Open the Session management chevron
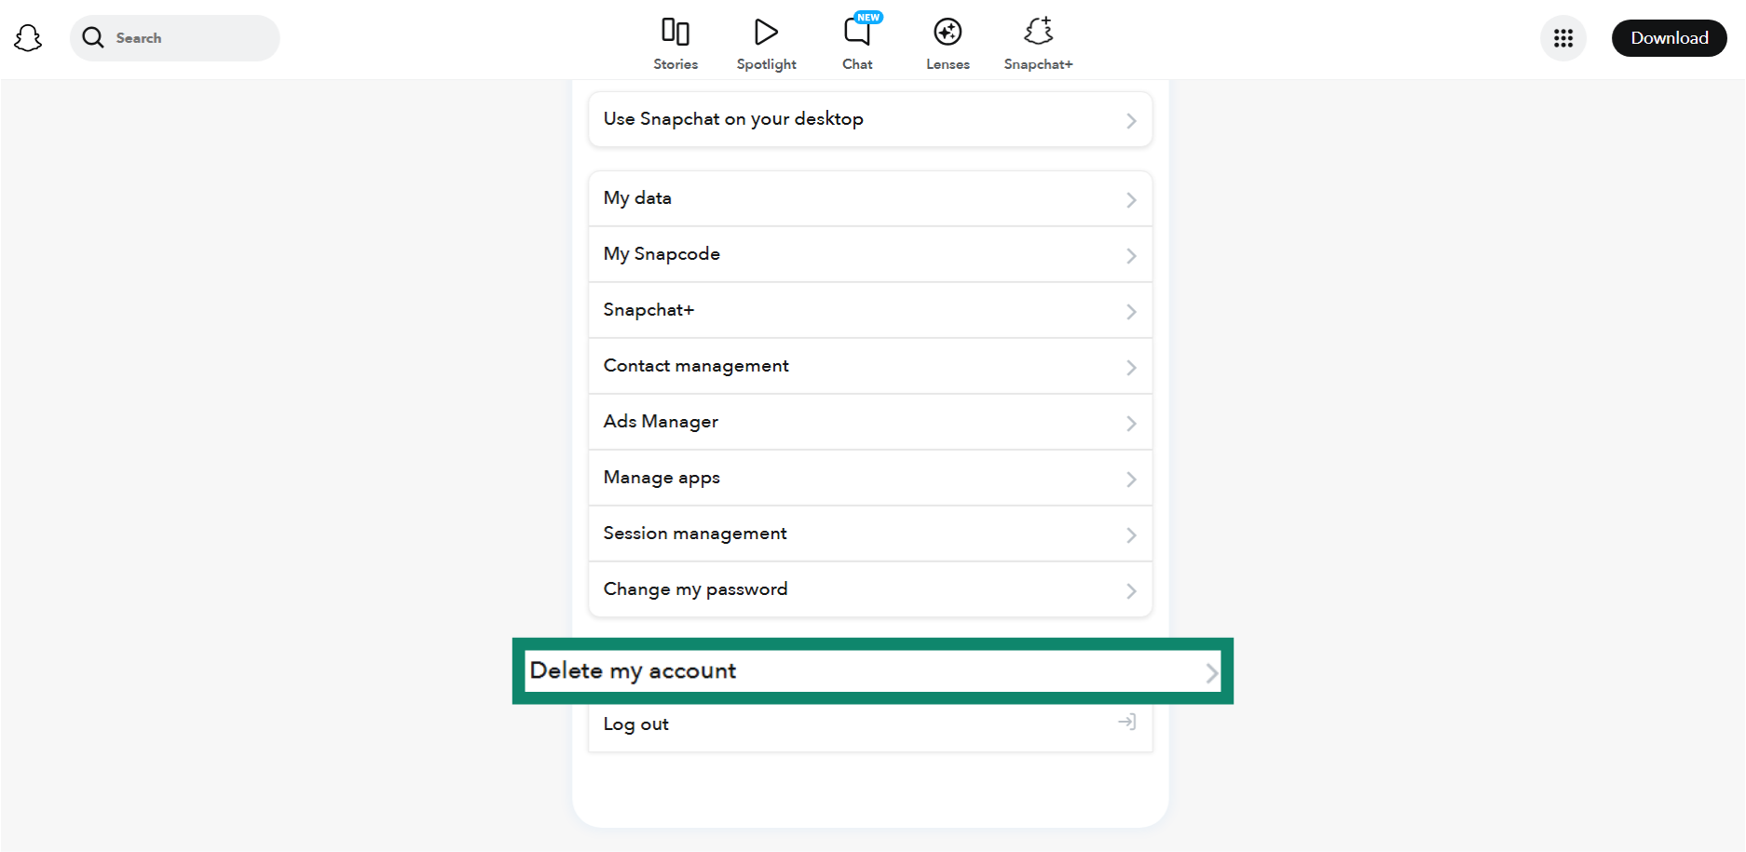 tap(1130, 534)
